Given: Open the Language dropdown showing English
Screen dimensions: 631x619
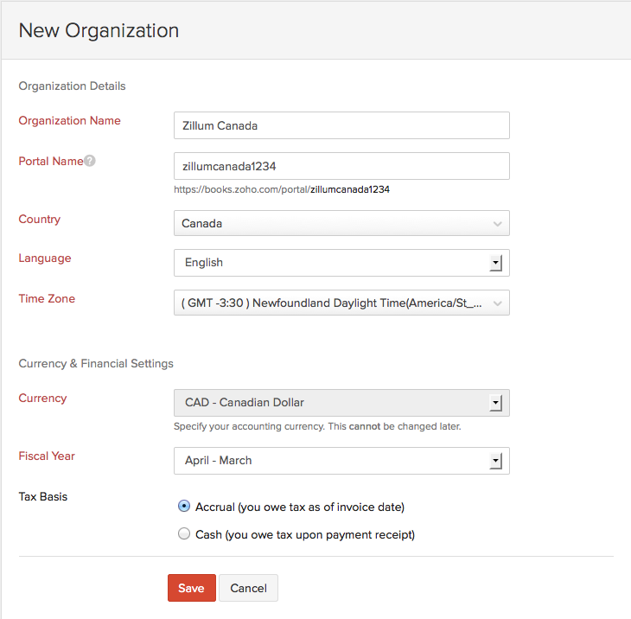Looking at the screenshot, I should click(x=341, y=263).
